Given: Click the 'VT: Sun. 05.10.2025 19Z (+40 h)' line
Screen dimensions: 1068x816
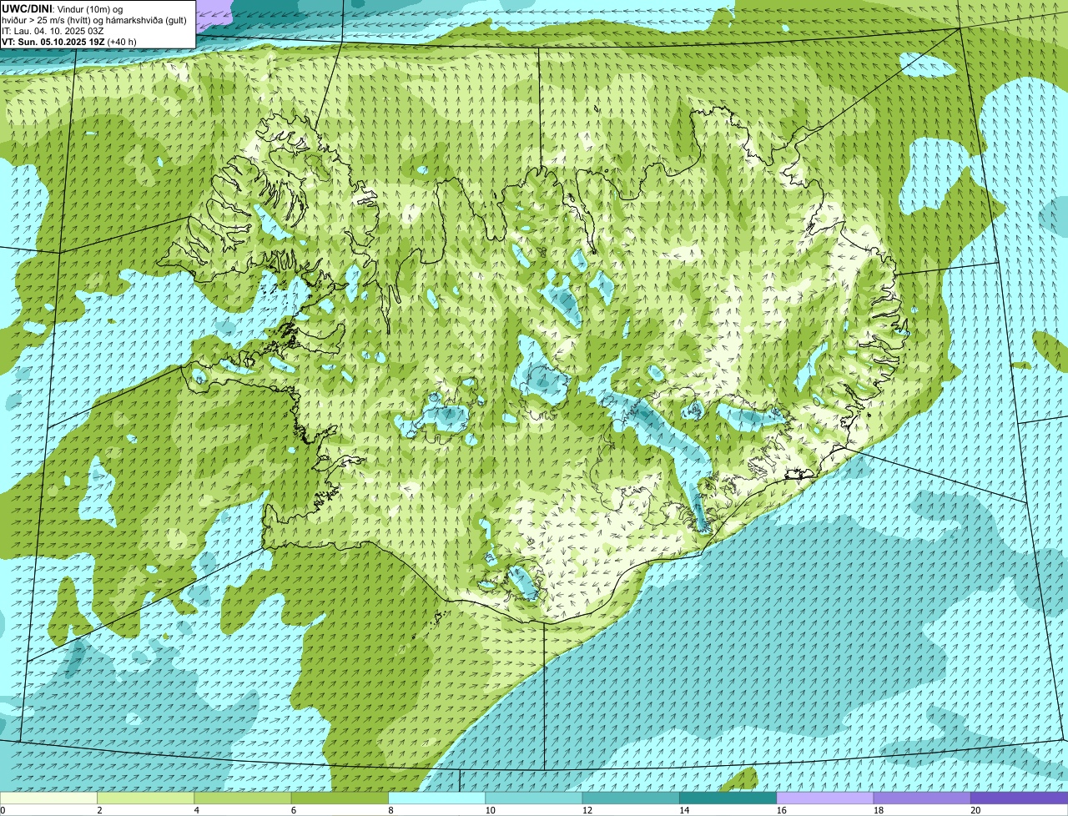Looking at the screenshot, I should (69, 41).
